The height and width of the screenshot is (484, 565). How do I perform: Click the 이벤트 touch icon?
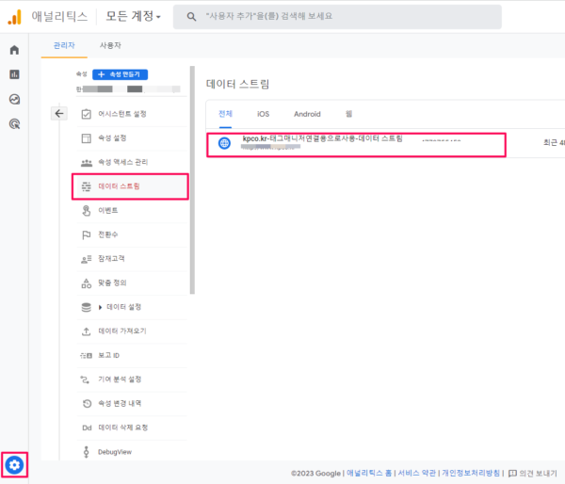coord(86,211)
